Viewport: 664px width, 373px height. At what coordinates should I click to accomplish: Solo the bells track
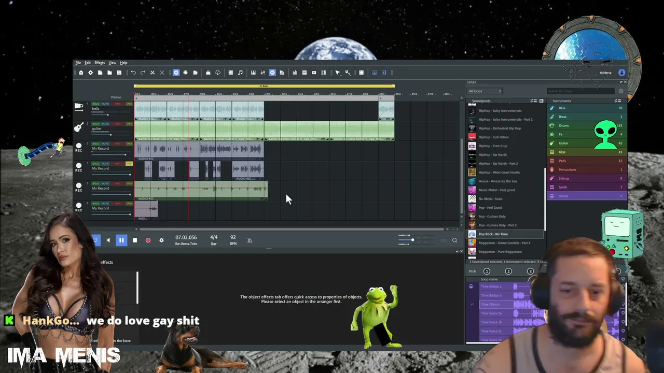coord(95,104)
